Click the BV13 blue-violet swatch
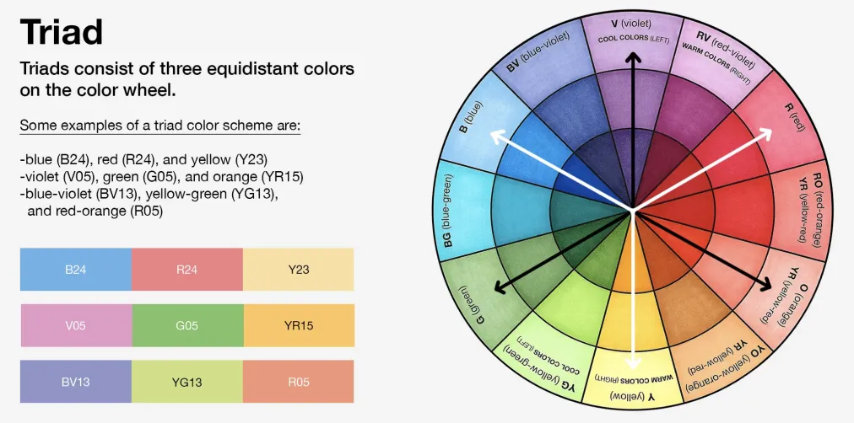Image resolution: width=854 pixels, height=423 pixels. (x=76, y=382)
